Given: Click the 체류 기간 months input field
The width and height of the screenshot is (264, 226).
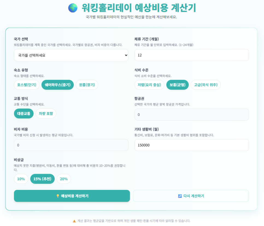Looking at the screenshot, I should coord(192,55).
